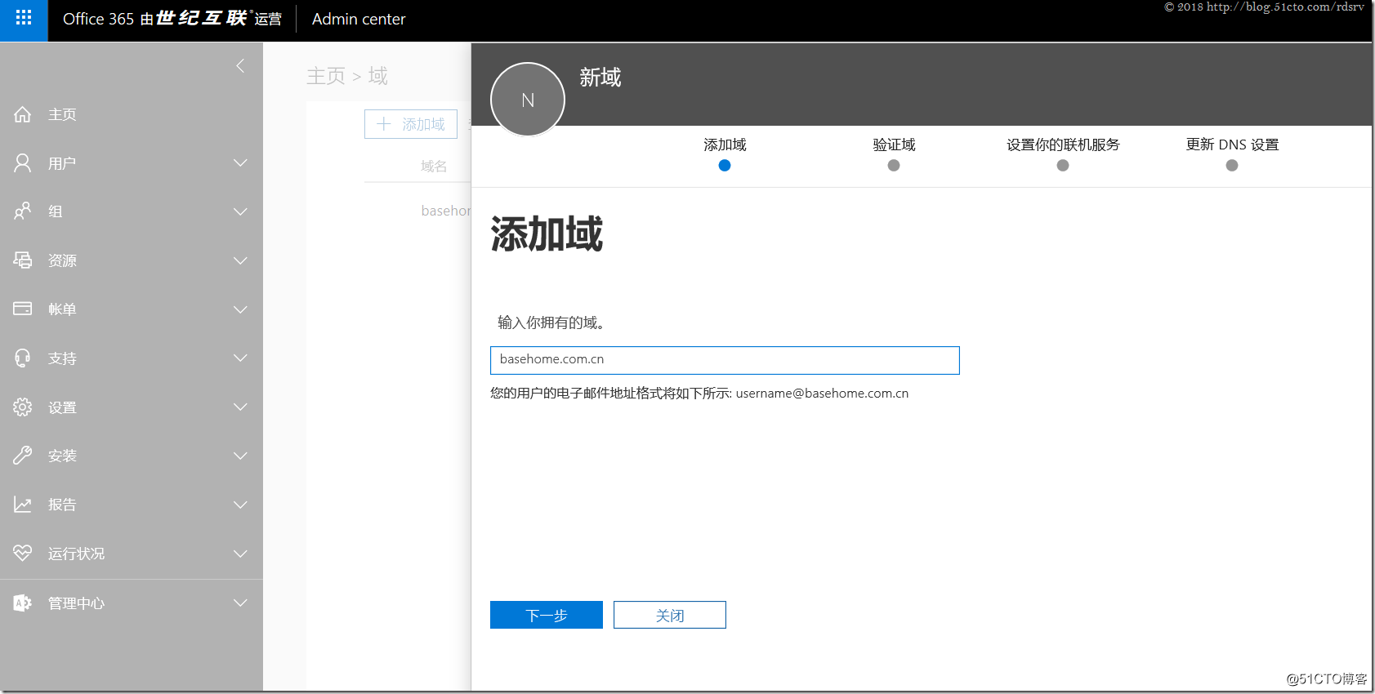This screenshot has height=694, width=1375.
Task: Click the Billing card icon
Action: [23, 309]
